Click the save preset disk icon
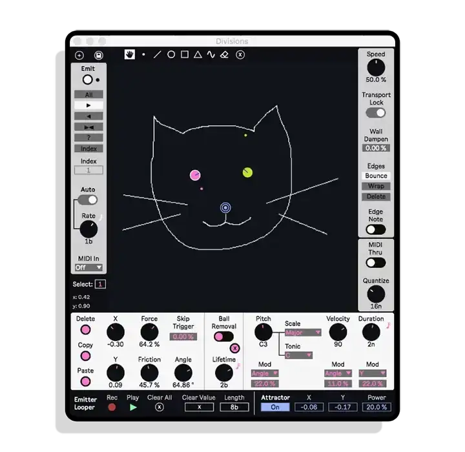Screen dimensions: 465x452 [98, 55]
